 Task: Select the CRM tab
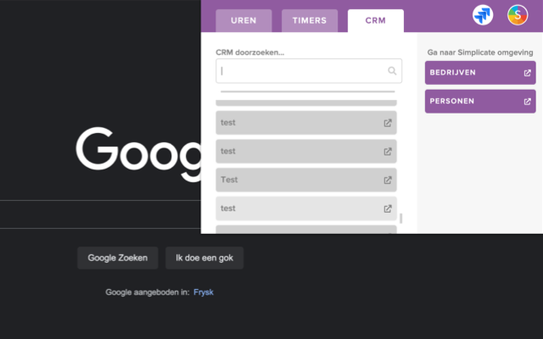(376, 21)
